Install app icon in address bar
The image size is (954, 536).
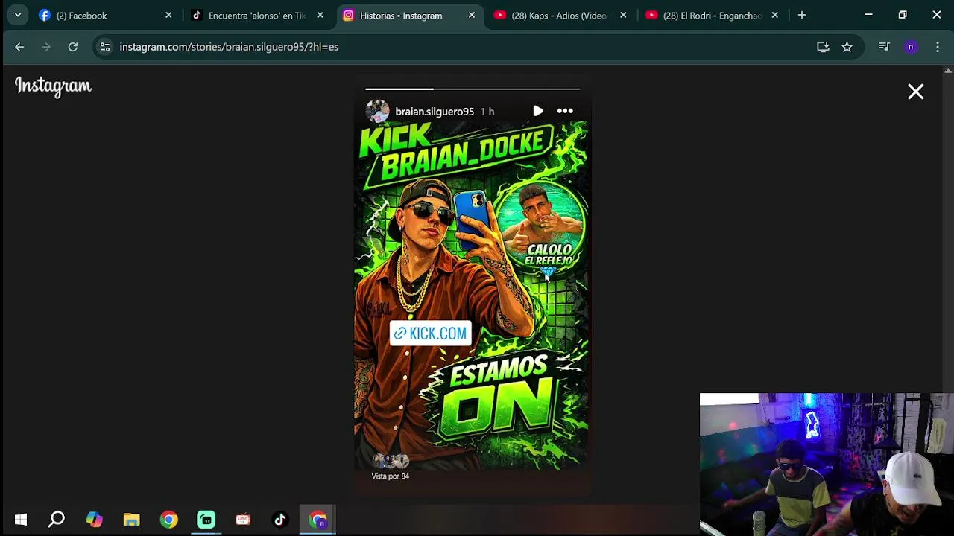(x=823, y=47)
